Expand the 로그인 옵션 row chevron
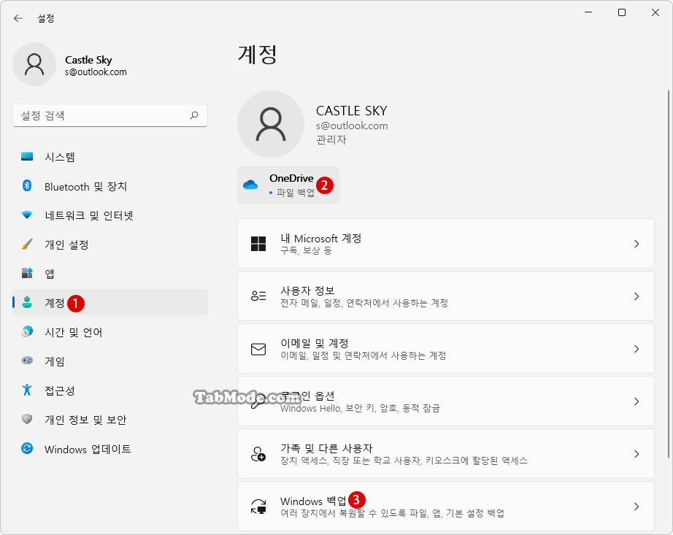Image resolution: width=673 pixels, height=535 pixels. tap(637, 401)
